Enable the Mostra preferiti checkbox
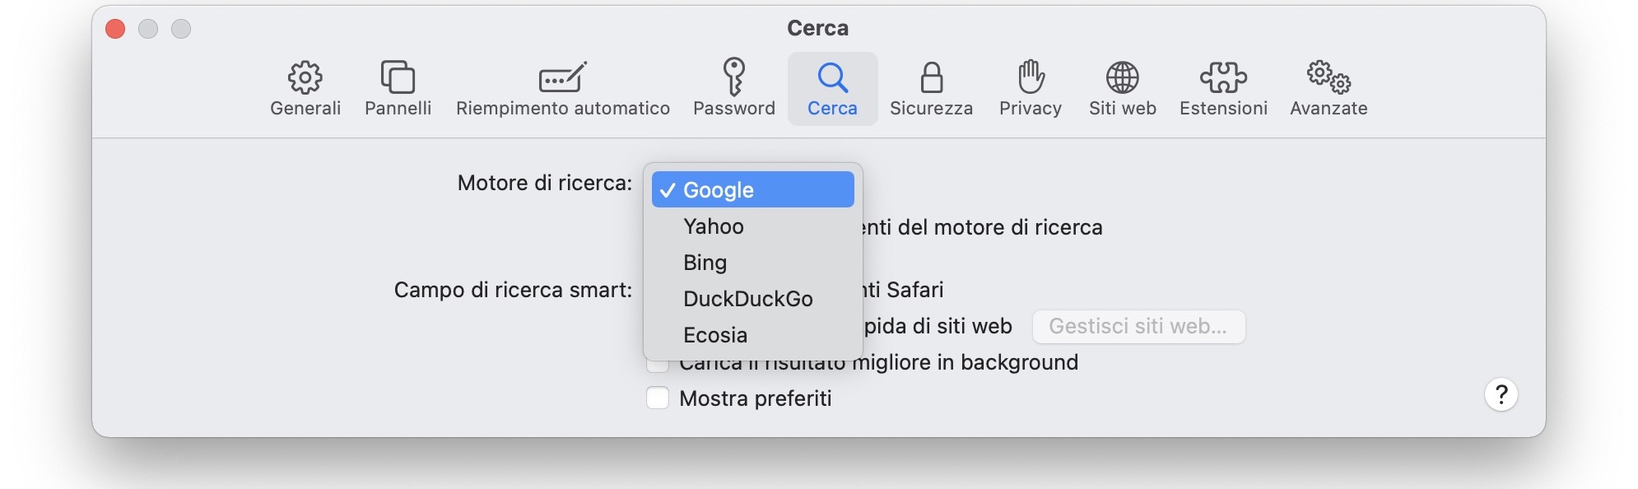The image size is (1638, 489). (658, 398)
